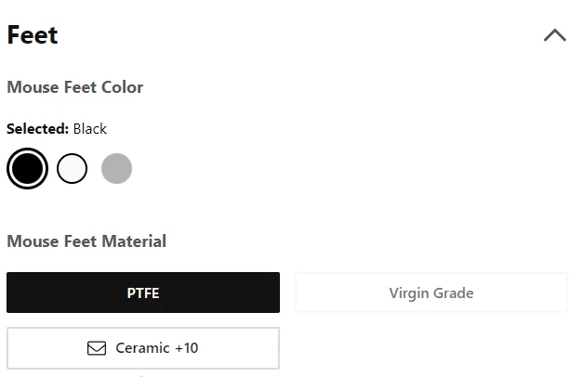This screenshot has width=583, height=377.
Task: Click the +10 price text on Ceramic
Action: coord(187,348)
